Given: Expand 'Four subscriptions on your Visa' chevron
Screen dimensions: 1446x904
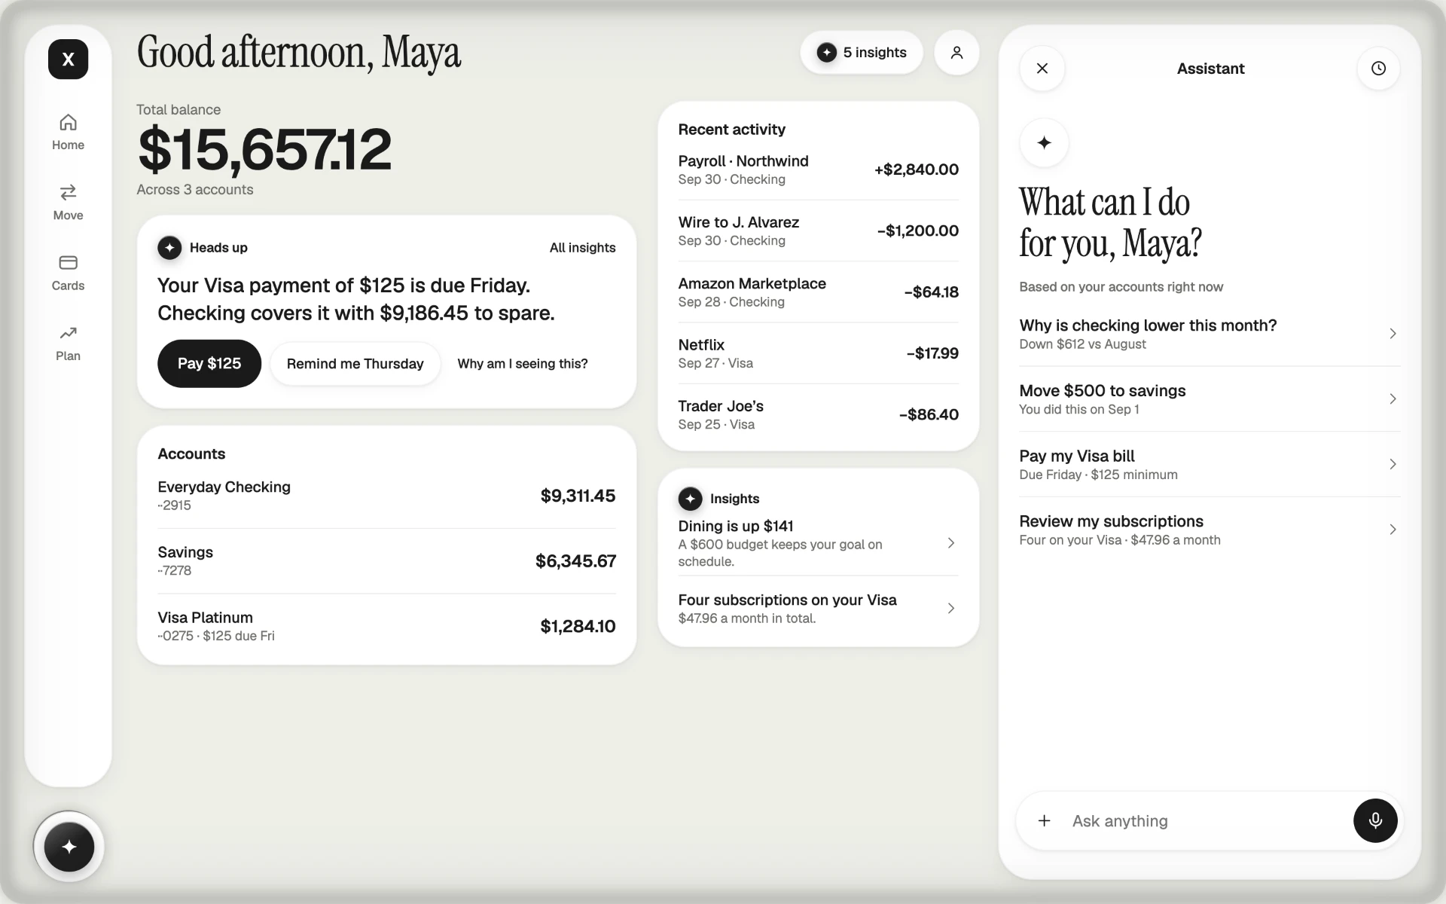Looking at the screenshot, I should coord(950,608).
